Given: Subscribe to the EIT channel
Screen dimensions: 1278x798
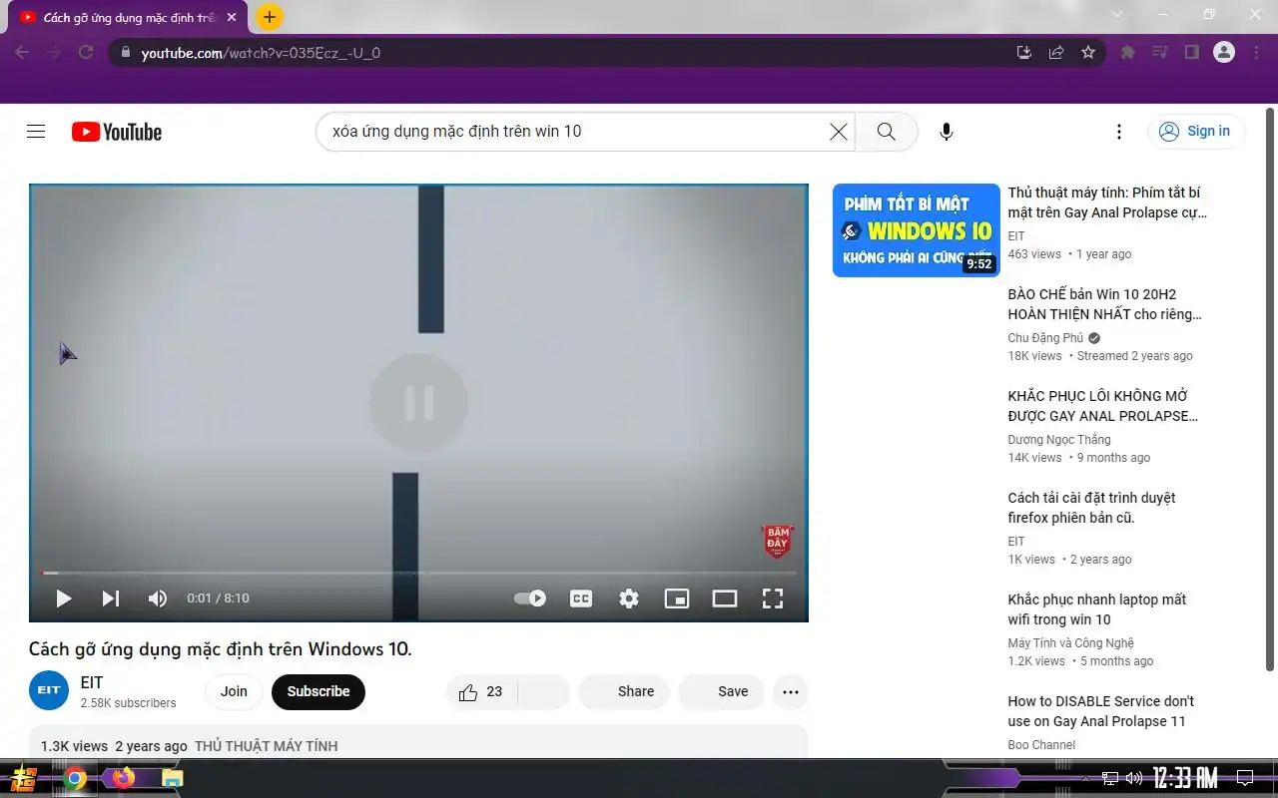Looking at the screenshot, I should pos(319,691).
